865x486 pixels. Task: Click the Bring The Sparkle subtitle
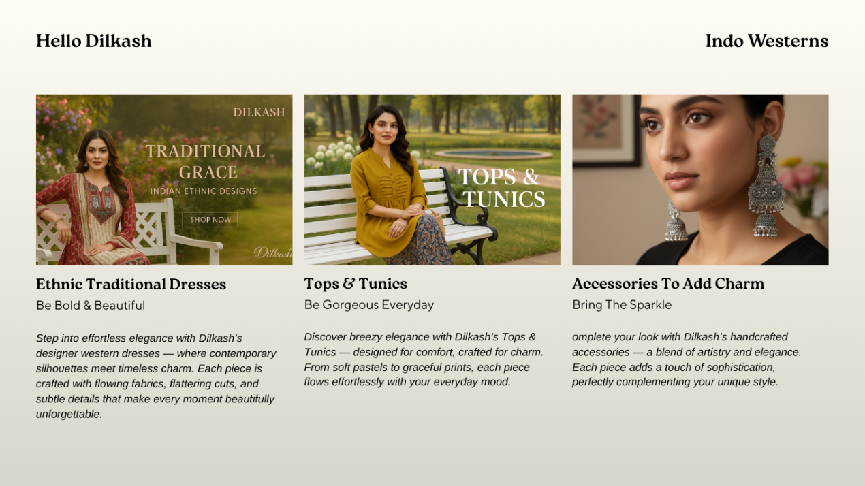(622, 305)
